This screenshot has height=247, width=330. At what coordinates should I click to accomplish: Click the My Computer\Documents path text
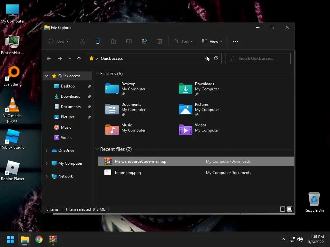tap(228, 173)
